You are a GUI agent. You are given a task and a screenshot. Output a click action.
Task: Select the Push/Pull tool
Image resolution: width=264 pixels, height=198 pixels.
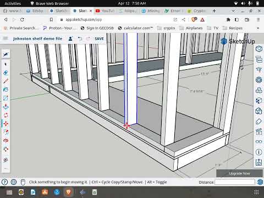pos(5,107)
